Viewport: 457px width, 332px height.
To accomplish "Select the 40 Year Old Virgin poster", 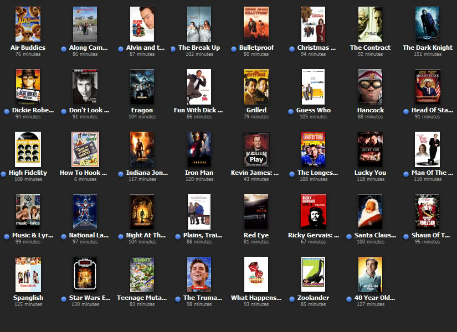I will (x=370, y=274).
